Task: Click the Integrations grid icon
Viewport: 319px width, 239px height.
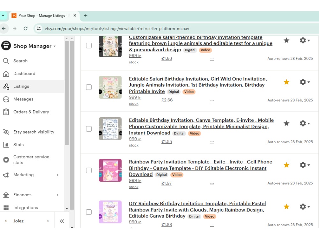Action: [x=6, y=208]
